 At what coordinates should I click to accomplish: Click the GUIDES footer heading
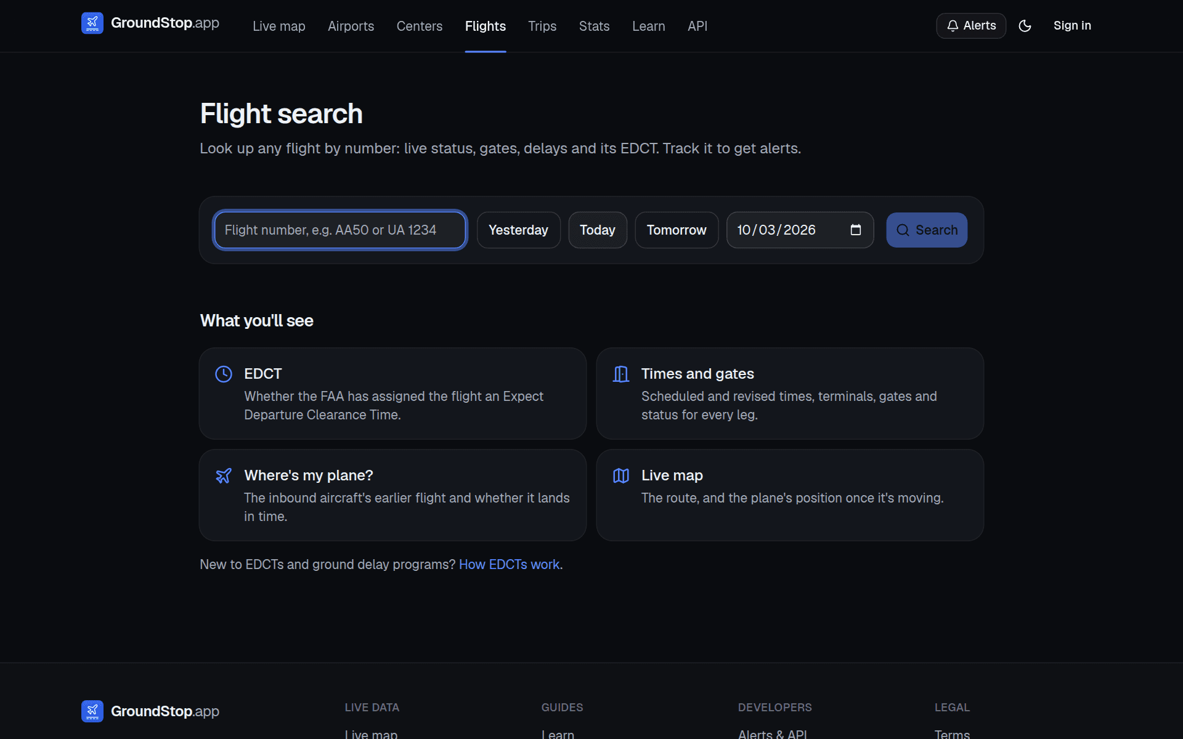click(563, 708)
